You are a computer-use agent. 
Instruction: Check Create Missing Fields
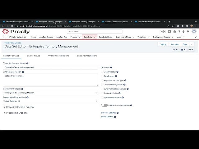point(102,85)
